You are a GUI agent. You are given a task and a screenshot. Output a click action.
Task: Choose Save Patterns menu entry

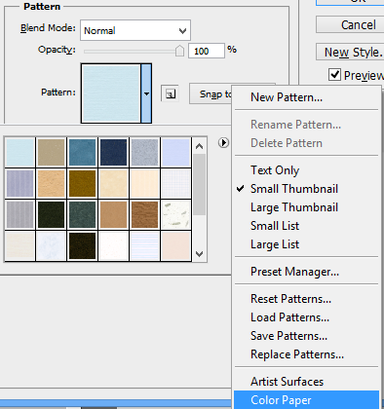tap(306, 336)
